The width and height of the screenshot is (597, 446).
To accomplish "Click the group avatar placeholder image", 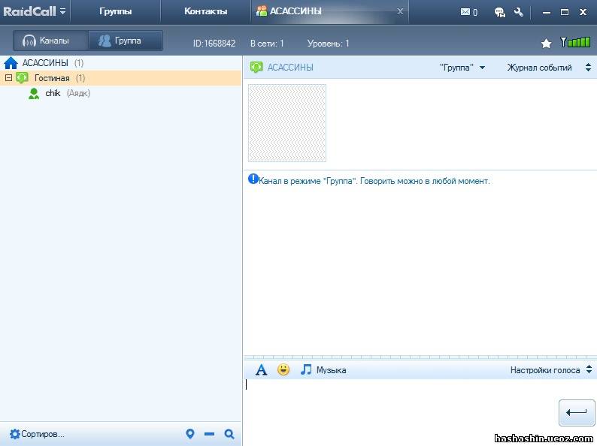I will (x=287, y=123).
